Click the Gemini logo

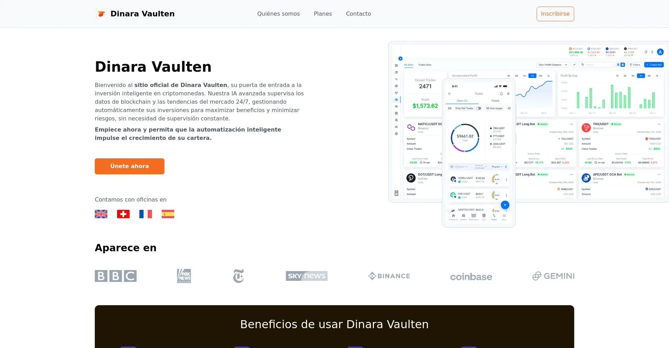pos(553,276)
